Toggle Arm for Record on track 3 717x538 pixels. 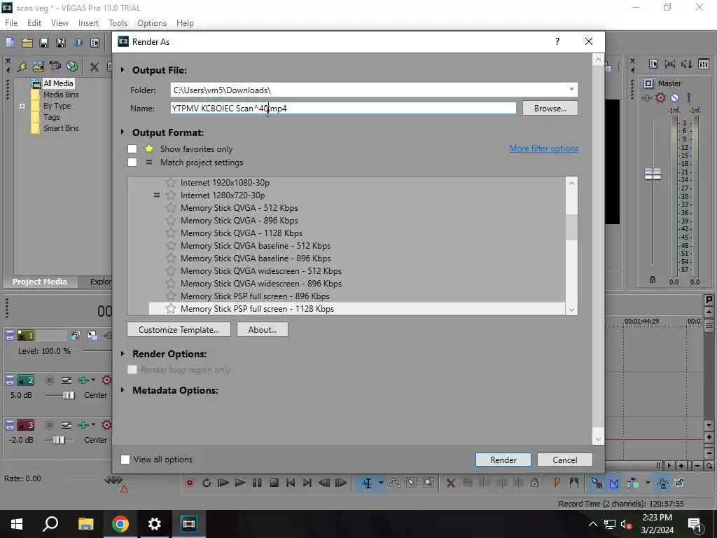coord(50,425)
